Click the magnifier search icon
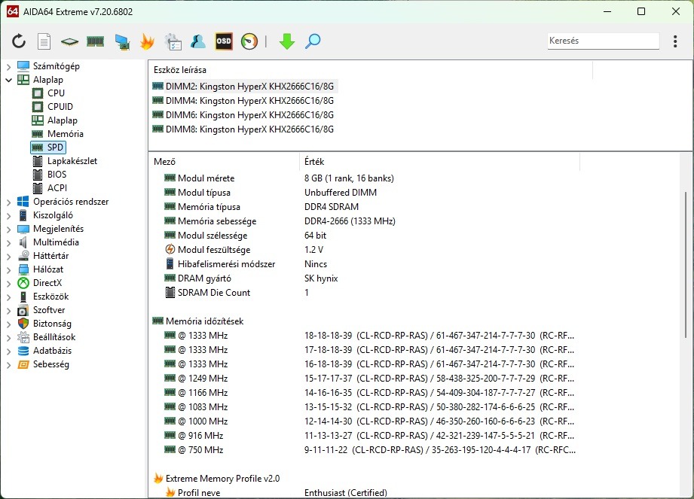694x499 pixels. tap(313, 41)
